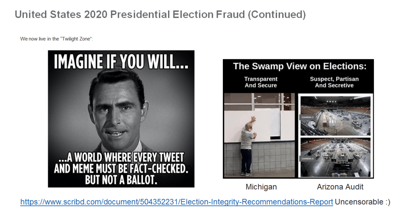
Task: Click the "CAMERA 2" overlay label
Action: click(307, 117)
